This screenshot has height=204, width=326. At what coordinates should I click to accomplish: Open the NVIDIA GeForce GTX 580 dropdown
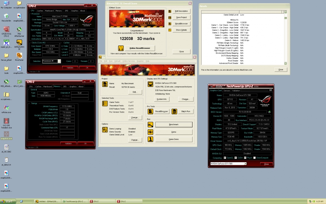coord(245,164)
